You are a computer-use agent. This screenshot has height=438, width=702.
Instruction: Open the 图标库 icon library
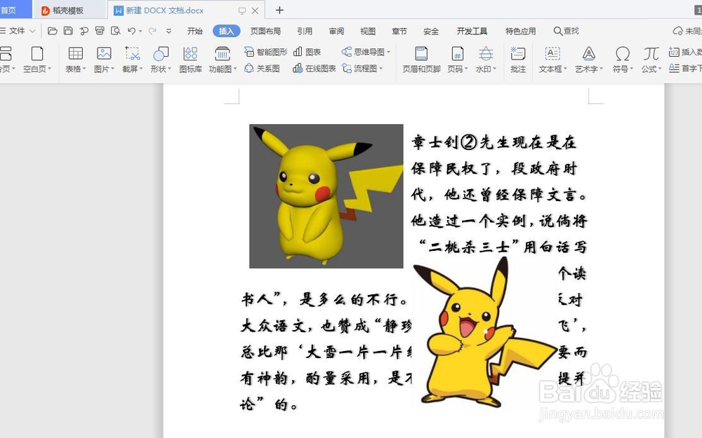pyautogui.click(x=190, y=60)
